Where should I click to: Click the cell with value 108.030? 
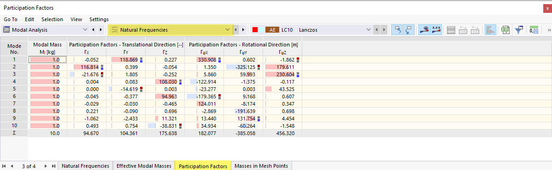click(165, 82)
